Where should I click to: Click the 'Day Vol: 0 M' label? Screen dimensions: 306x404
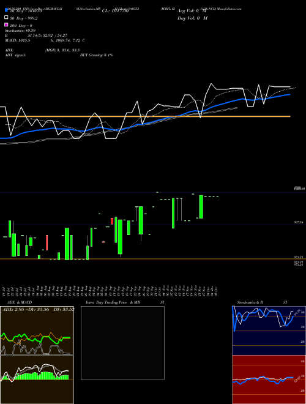click(x=192, y=18)
